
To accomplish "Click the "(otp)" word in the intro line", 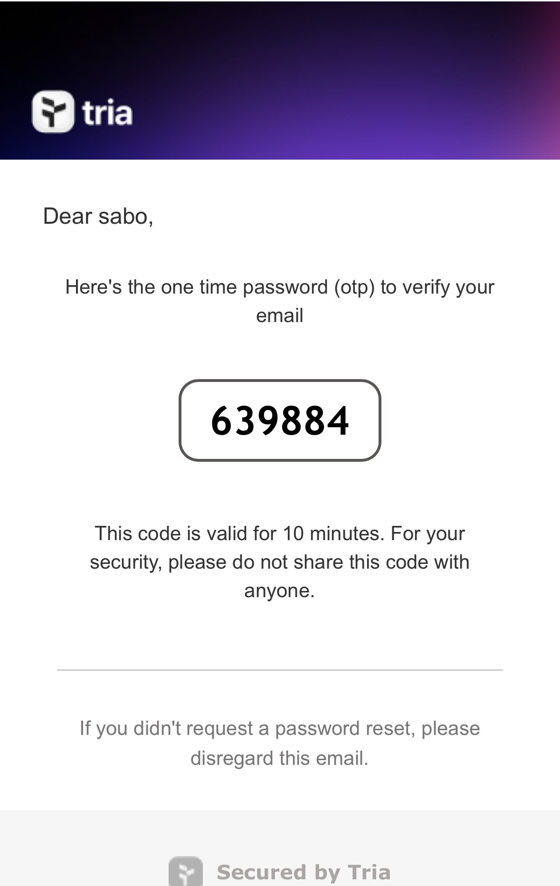I will 354,287.
